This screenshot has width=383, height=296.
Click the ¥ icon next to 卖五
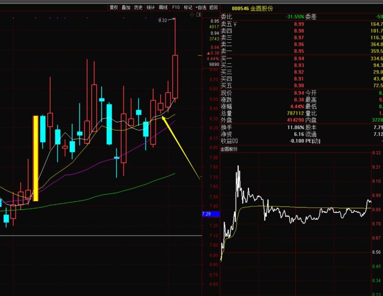point(235,24)
